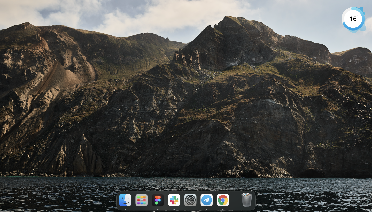Viewport: 372px width, 212px height.
Task: Open Launchpad from the dock
Action: (142, 200)
